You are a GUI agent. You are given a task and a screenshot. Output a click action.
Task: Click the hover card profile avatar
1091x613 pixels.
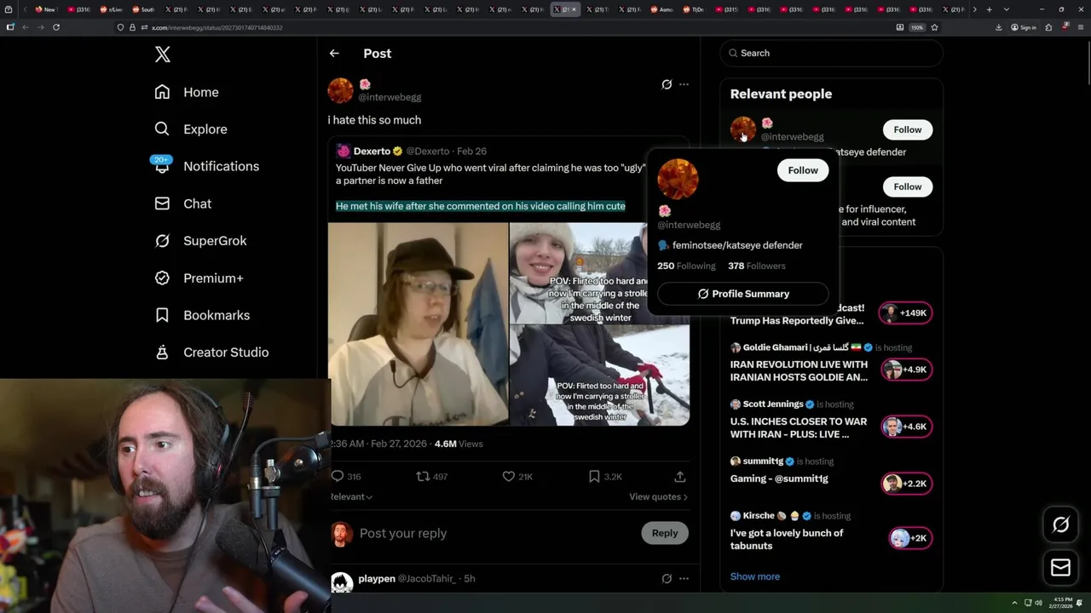[678, 179]
